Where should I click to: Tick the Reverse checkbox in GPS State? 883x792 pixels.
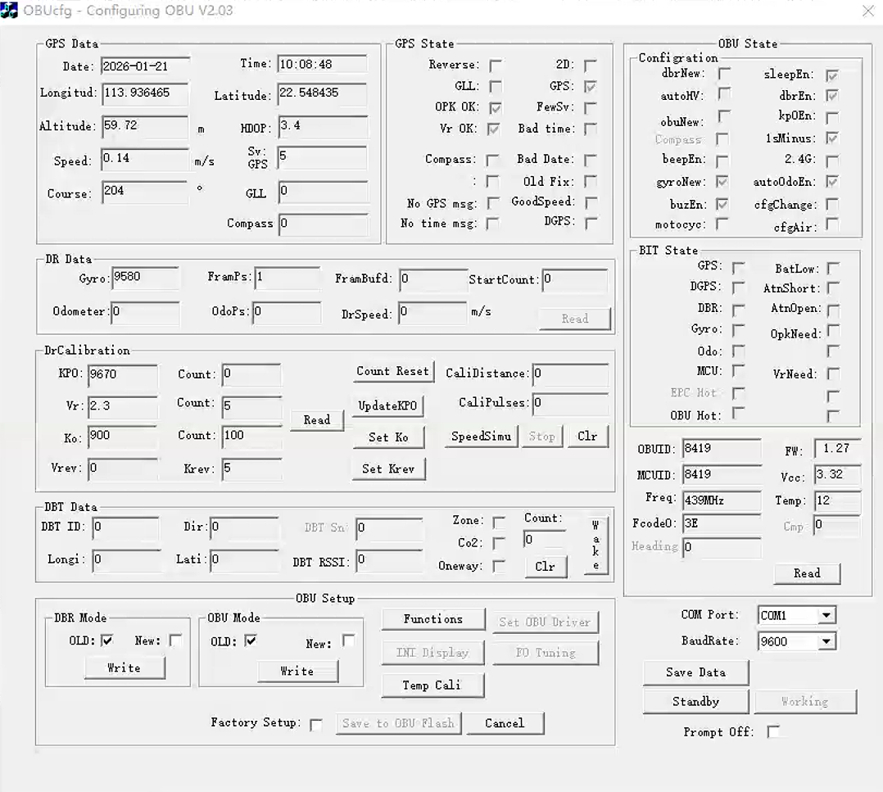496,66
